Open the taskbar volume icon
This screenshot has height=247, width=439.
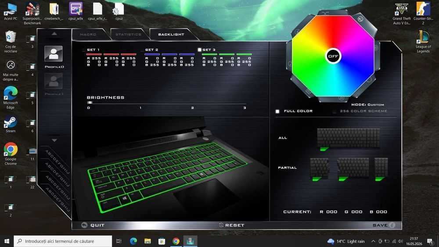click(x=400, y=241)
